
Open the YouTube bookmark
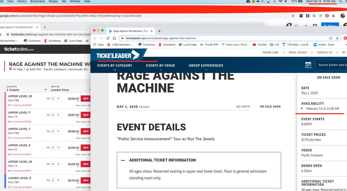pyautogui.click(x=260, y=45)
